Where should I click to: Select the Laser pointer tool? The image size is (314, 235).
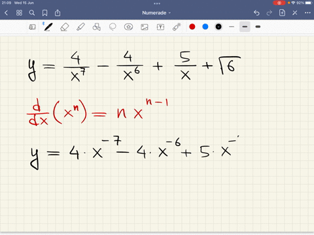point(177,27)
